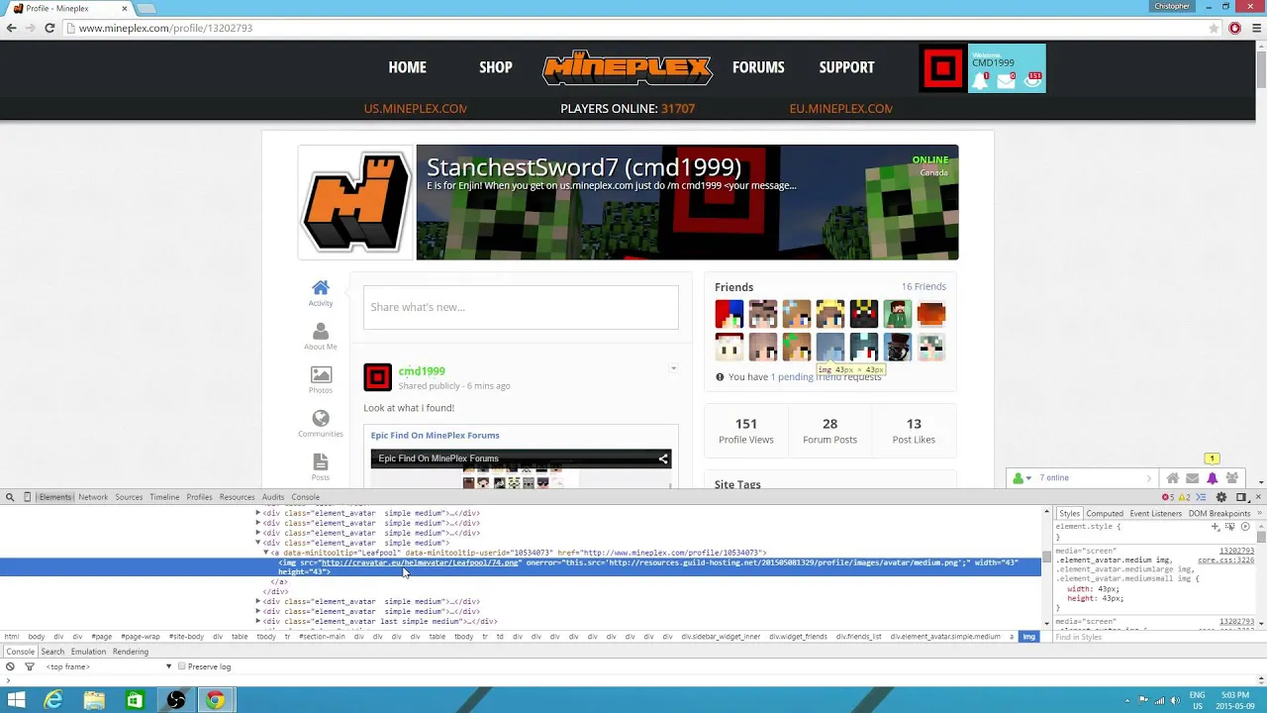Select the img breadcrumb in Elements path
This screenshot has height=713, width=1267.
tap(1028, 637)
